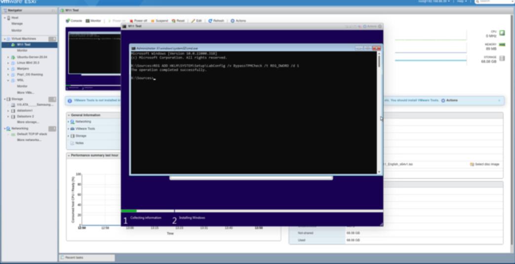The image size is (515, 264).
Task: Click the Virtual Machines count badge
Action: point(52,39)
